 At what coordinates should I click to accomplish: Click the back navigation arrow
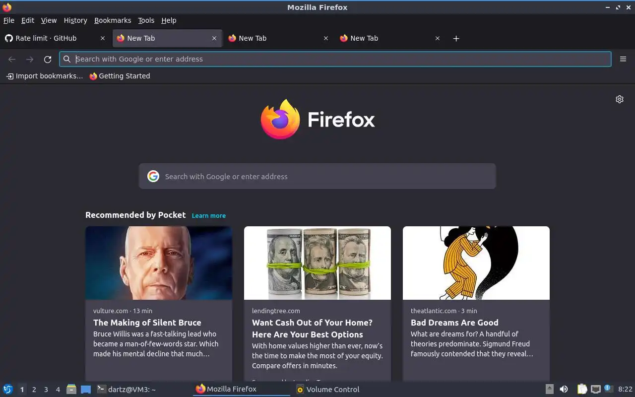pyautogui.click(x=12, y=59)
